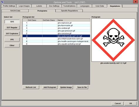Choose the DOT Regular set
The image size is (139, 107).
tap(12, 28)
